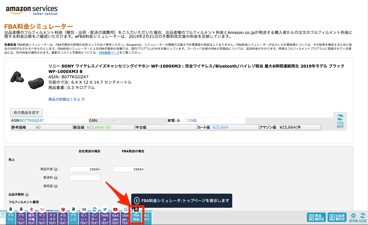Click the 159位 ranking link
This screenshot has height=225, width=368.
click(191, 120)
